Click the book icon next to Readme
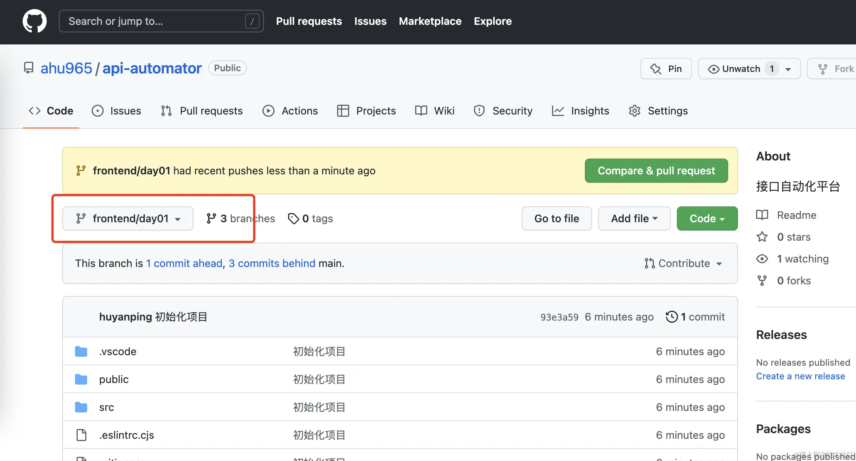This screenshot has height=461, width=856. click(x=762, y=215)
